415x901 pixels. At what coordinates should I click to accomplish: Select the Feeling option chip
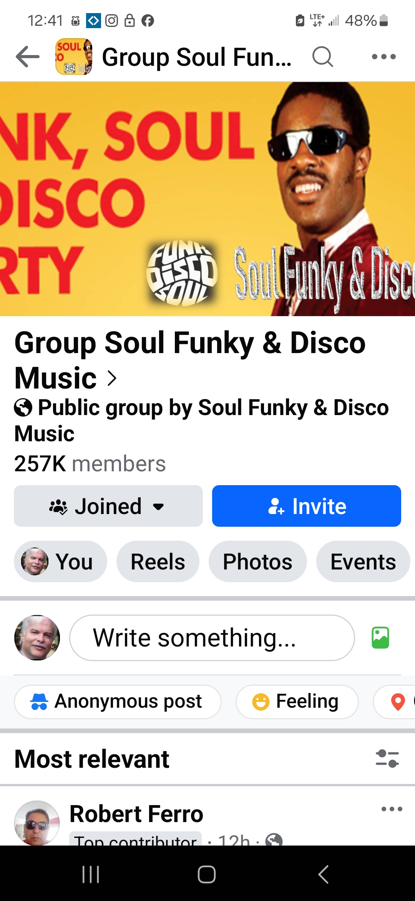pos(297,702)
